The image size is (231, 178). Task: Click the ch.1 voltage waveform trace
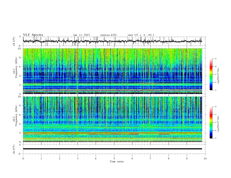coord(112,41)
